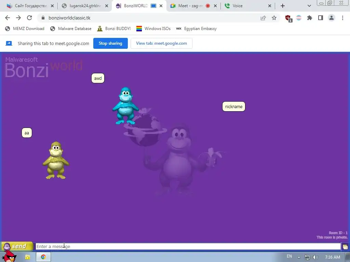
Task: Click the lock icon in the address bar
Action: tap(43, 18)
